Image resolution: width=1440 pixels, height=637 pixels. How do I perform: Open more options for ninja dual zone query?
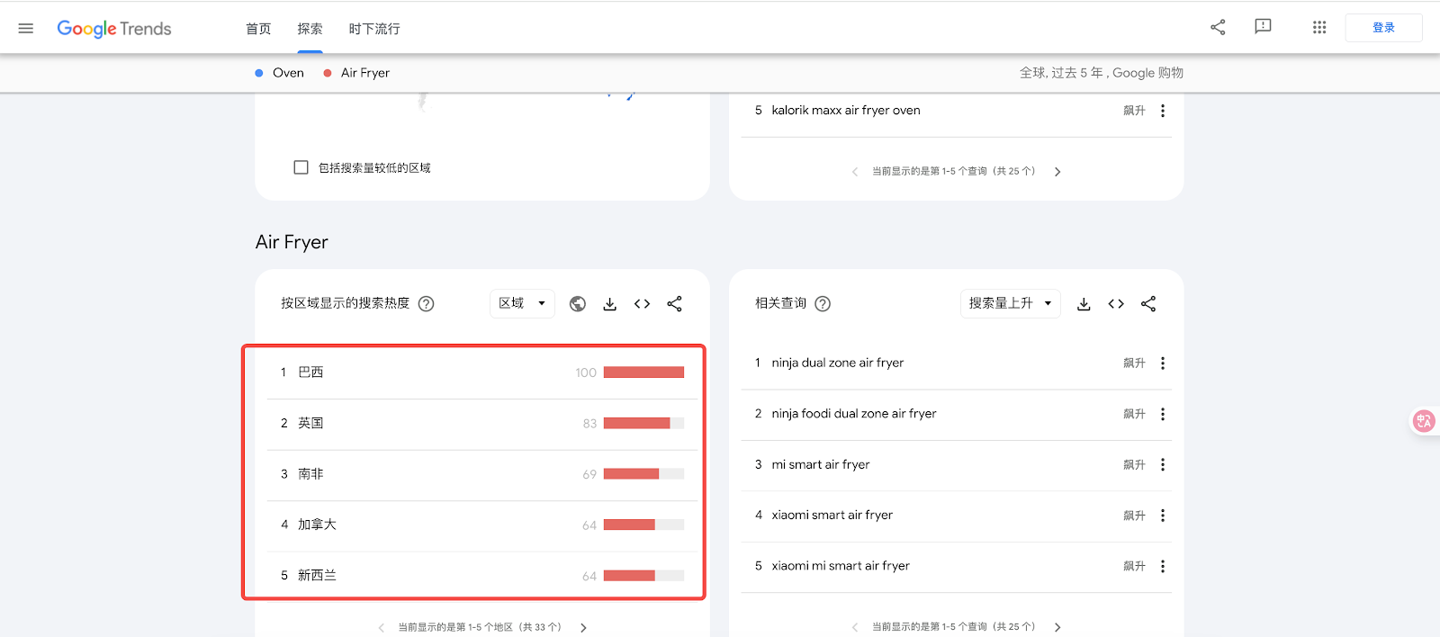tap(1163, 363)
